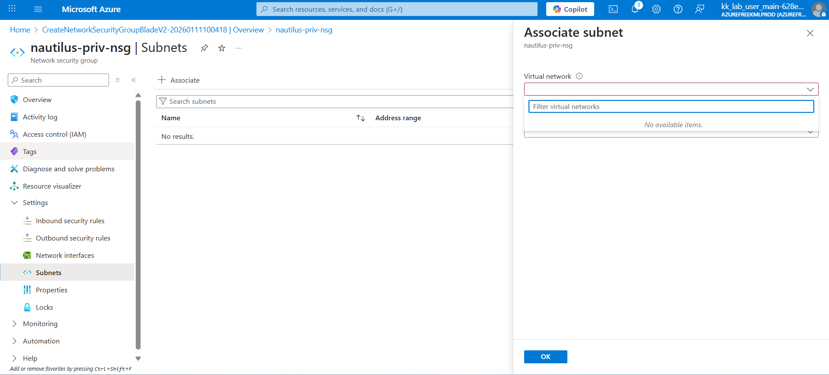
Task: Add nautilus-priv-nsg to favorites star
Action: pyautogui.click(x=222, y=48)
